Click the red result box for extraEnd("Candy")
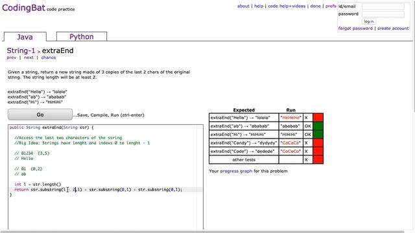This screenshot has height=233, width=415. pos(318,143)
